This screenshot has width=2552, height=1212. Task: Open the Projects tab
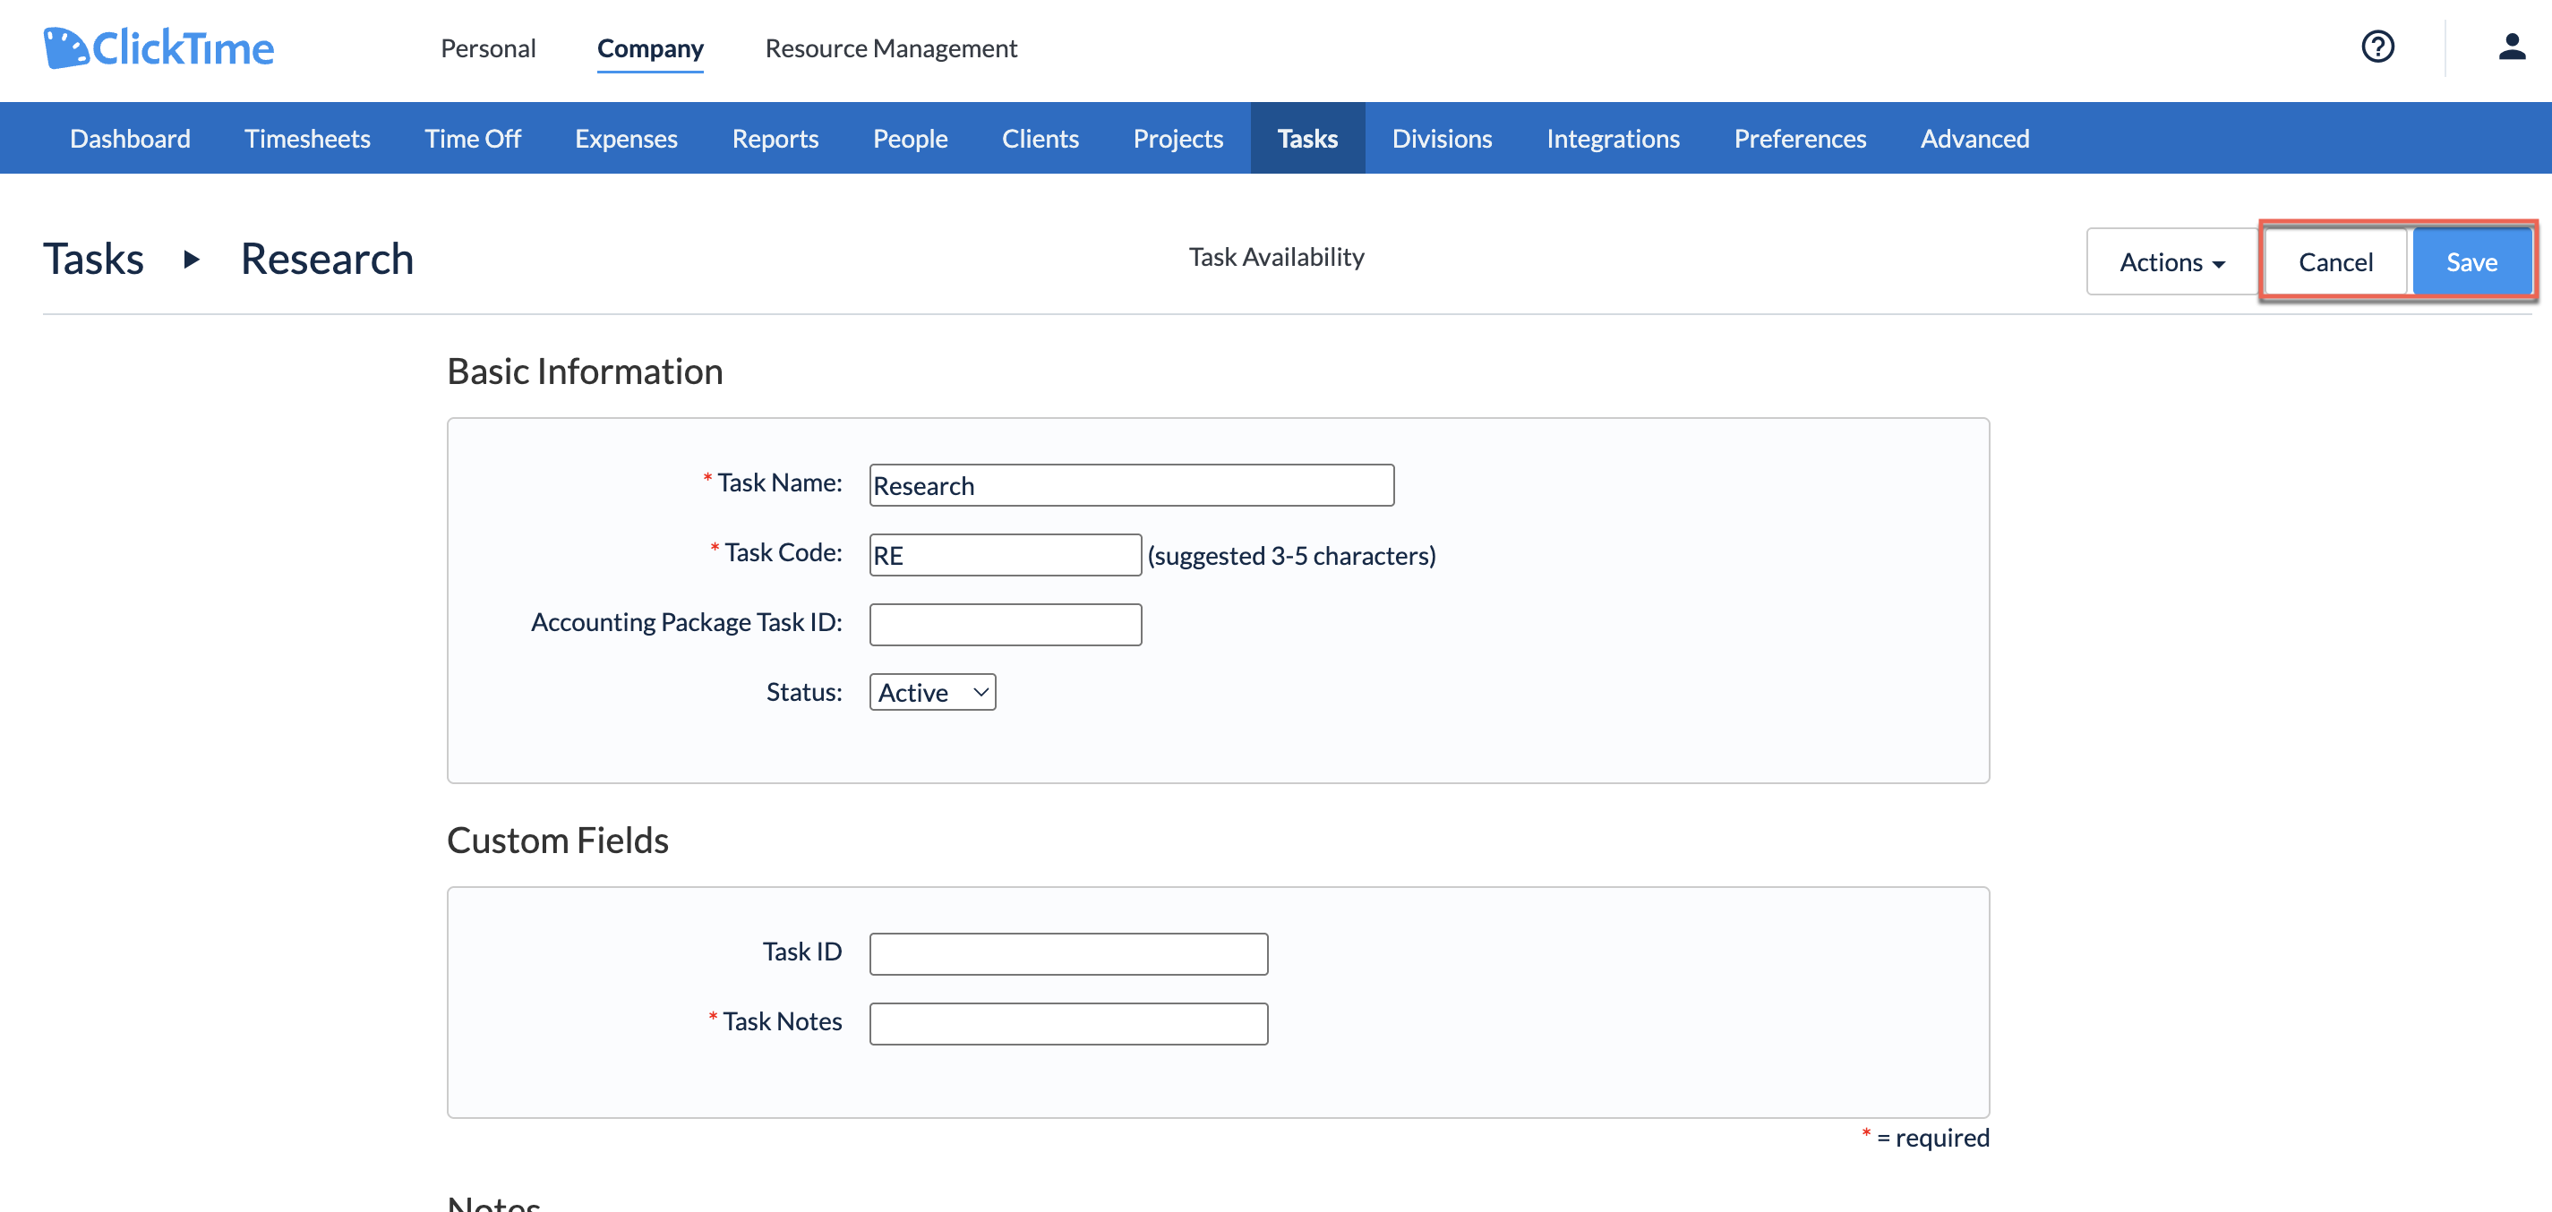[1178, 138]
